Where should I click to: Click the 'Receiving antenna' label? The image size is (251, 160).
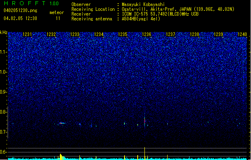click(x=92, y=19)
